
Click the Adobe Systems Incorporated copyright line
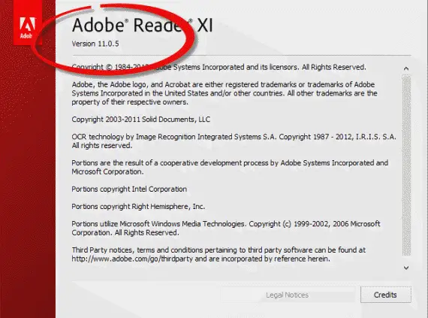coord(219,67)
